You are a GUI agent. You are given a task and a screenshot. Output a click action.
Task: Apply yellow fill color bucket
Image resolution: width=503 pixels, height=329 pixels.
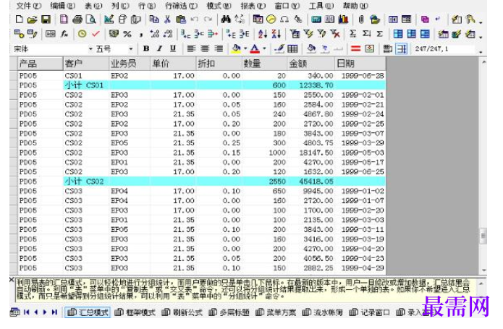pos(236,48)
